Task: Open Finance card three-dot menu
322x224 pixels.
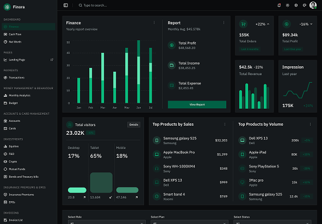Action: pos(154,23)
